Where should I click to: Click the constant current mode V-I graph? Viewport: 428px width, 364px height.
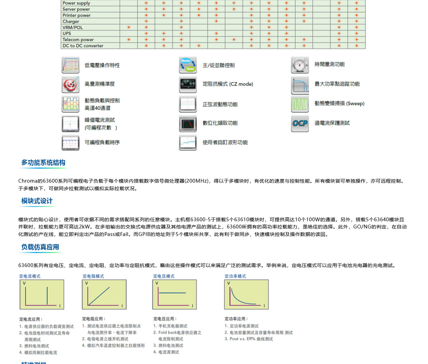click(42, 294)
